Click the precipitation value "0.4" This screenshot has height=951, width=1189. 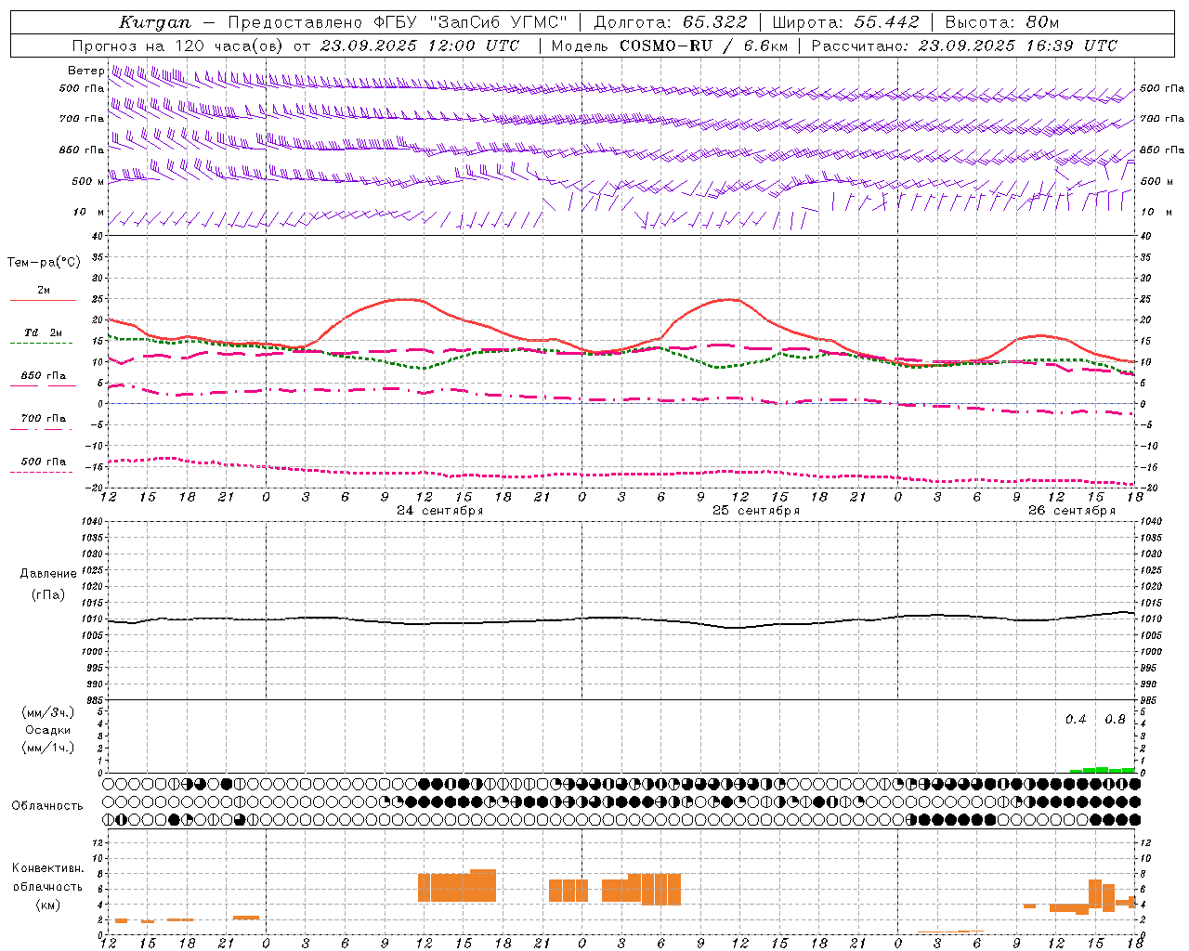pos(1076,720)
